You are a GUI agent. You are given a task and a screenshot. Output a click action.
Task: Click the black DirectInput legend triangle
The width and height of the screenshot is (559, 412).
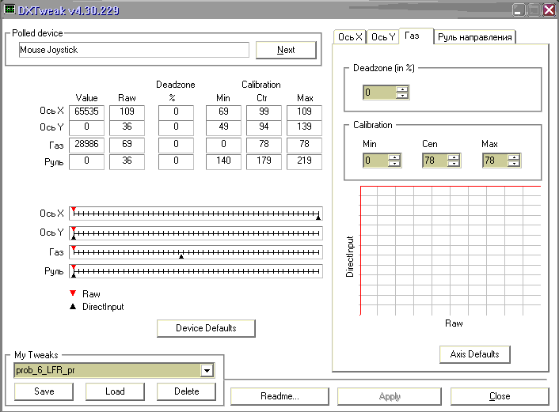pyautogui.click(x=73, y=306)
